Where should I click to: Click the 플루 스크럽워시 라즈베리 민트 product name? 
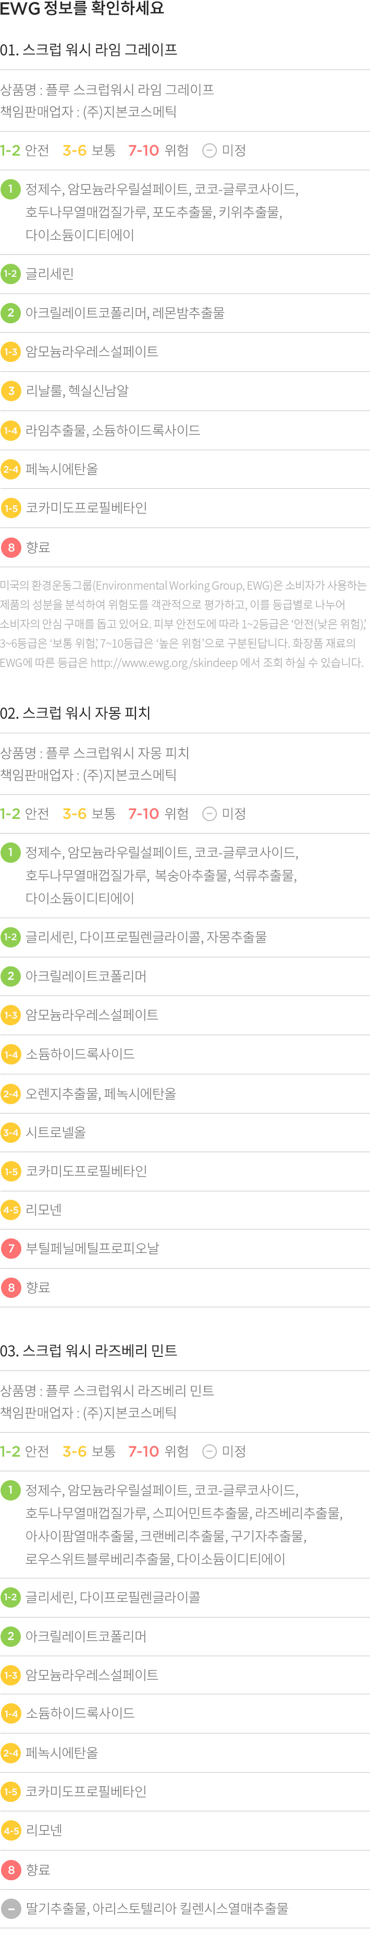130,1390
